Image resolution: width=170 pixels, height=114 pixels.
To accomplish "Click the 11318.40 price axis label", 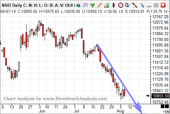I will point(160,68).
